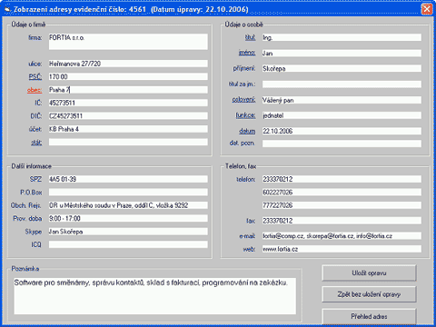
Task: Click the Prov. doba field 9:00 - 17:00
Action: pos(128,218)
